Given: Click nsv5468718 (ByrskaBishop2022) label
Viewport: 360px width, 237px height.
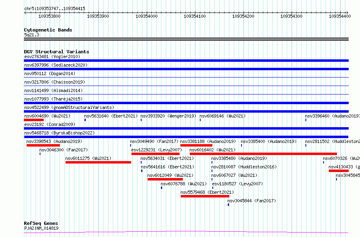Looking at the screenshot, I should (x=59, y=133).
